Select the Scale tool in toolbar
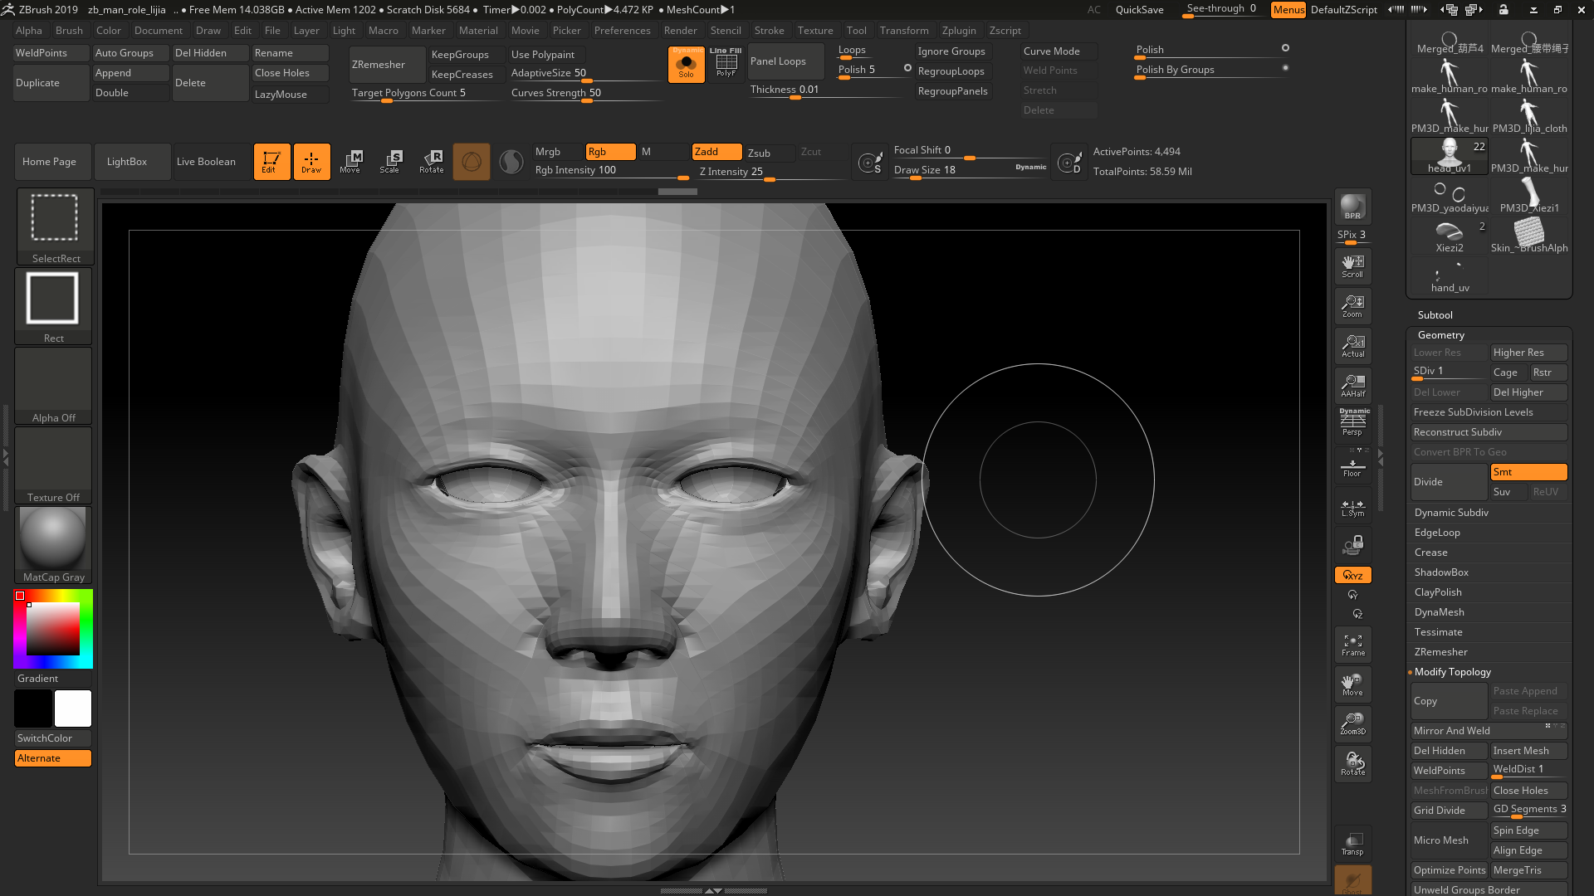 click(x=389, y=161)
